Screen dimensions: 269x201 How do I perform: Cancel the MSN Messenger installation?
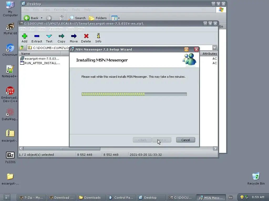[185, 140]
